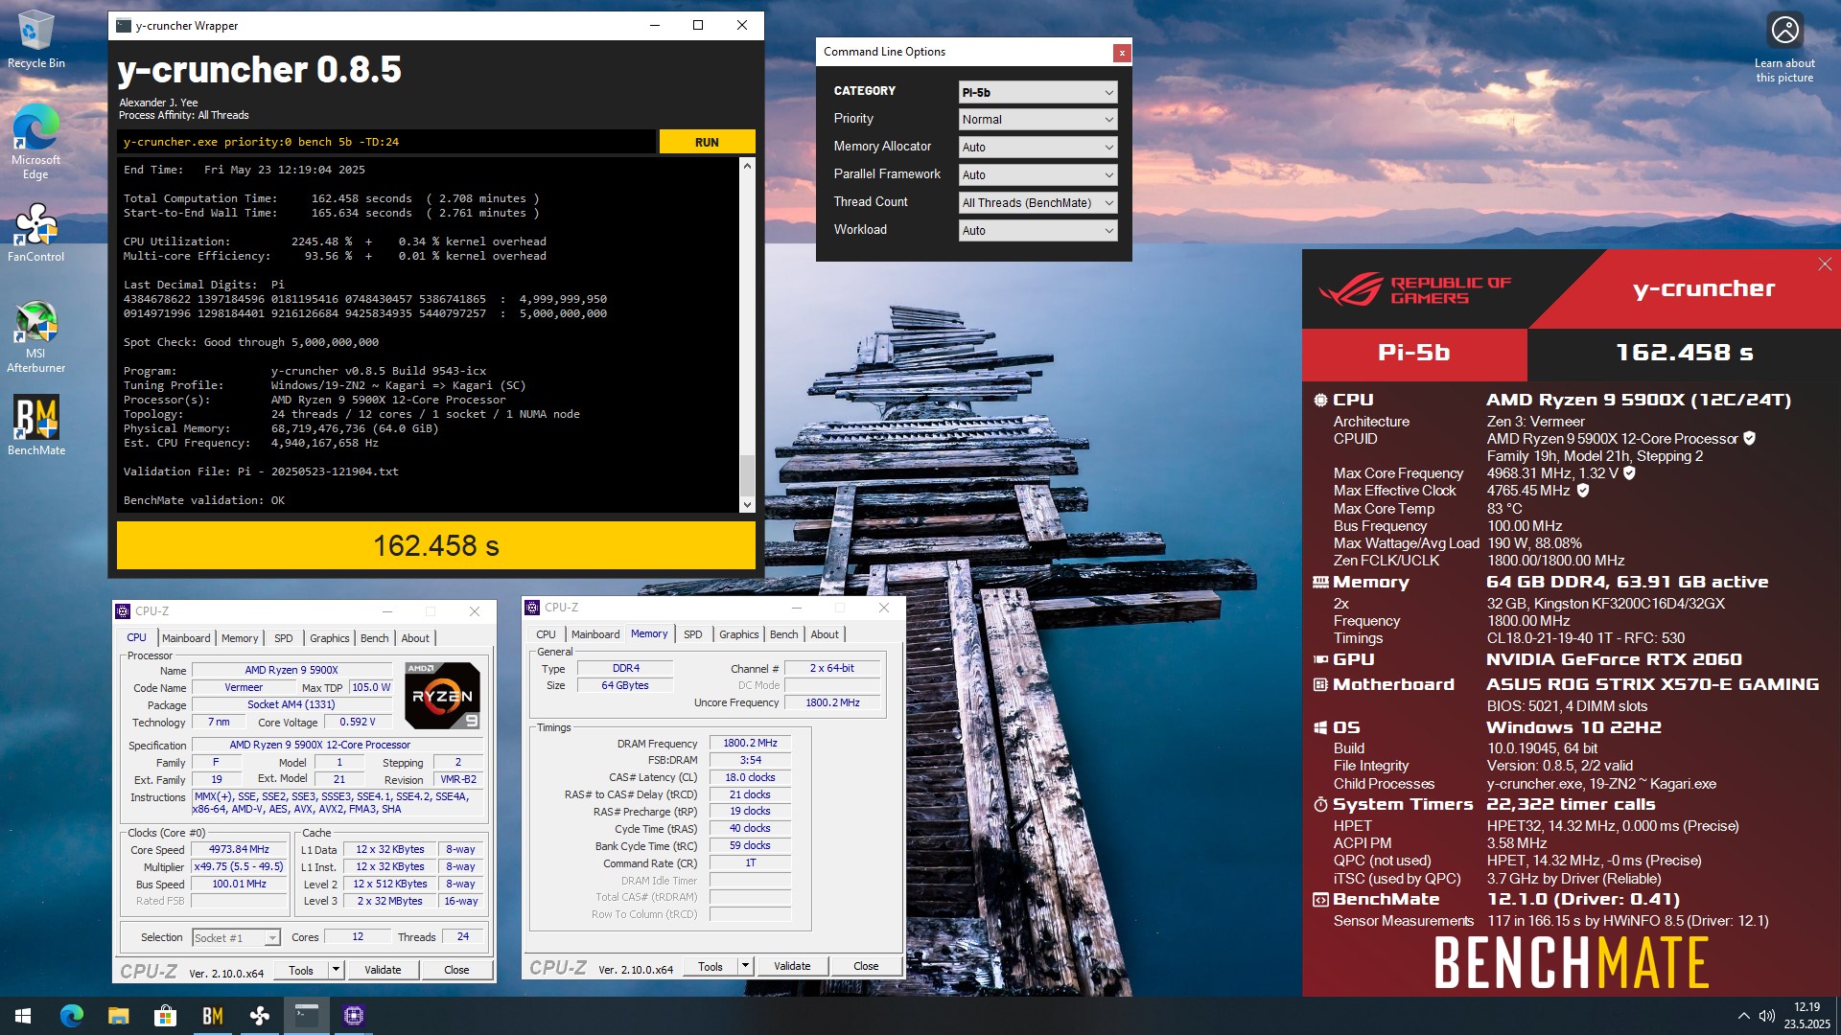
Task: Click CPUID verified shield icon
Action: [1749, 438]
